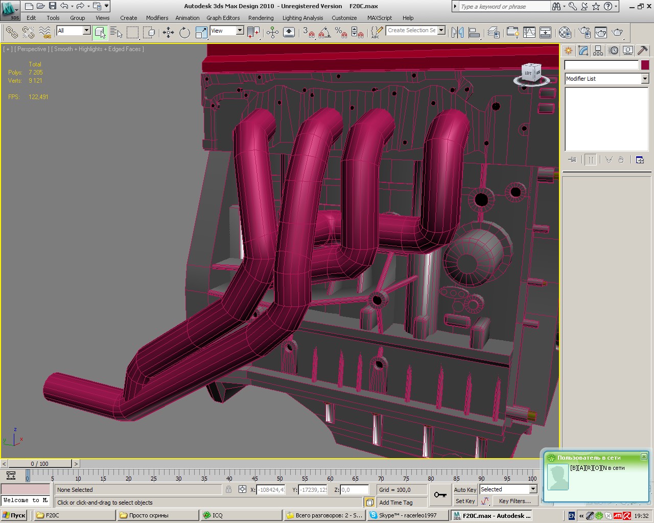The height and width of the screenshot is (523, 654).
Task: Click the Select by Name icon
Action: point(116,33)
